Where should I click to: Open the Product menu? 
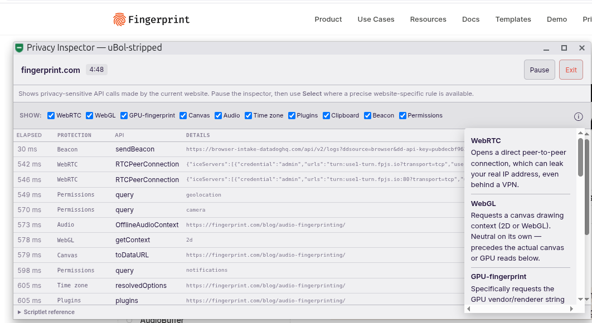(328, 19)
